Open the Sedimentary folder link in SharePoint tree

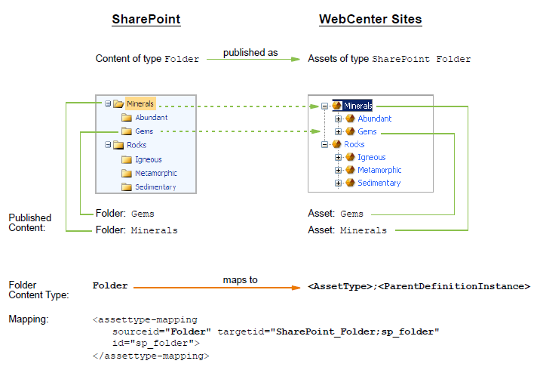(x=155, y=187)
